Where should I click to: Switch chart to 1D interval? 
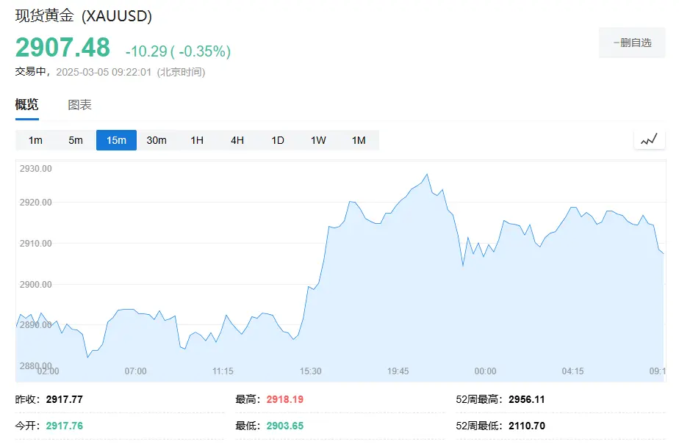[278, 140]
